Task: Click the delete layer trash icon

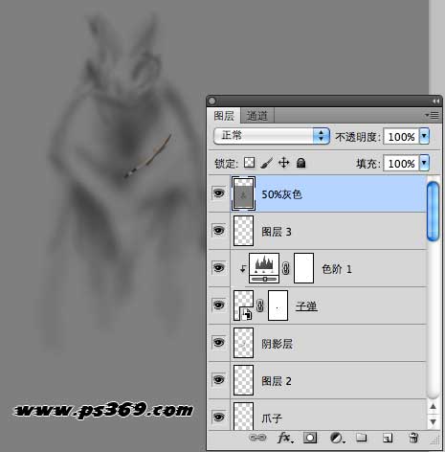Action: coord(413,438)
